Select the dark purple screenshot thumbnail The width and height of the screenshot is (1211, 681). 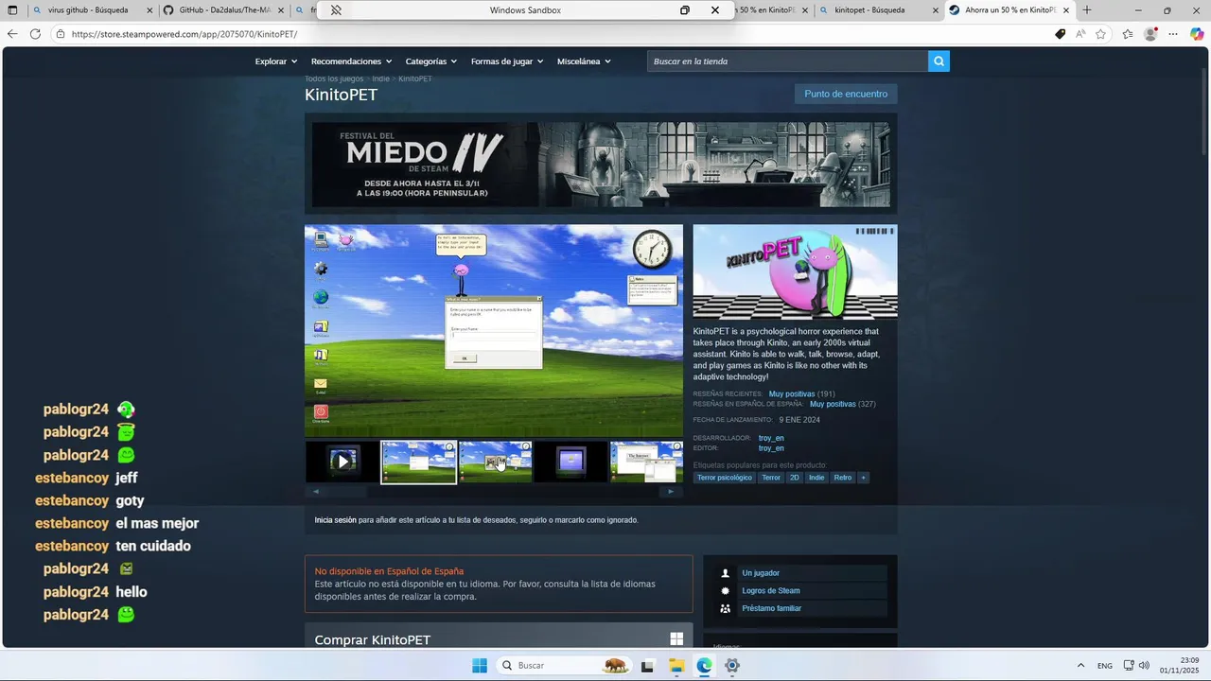click(x=571, y=462)
